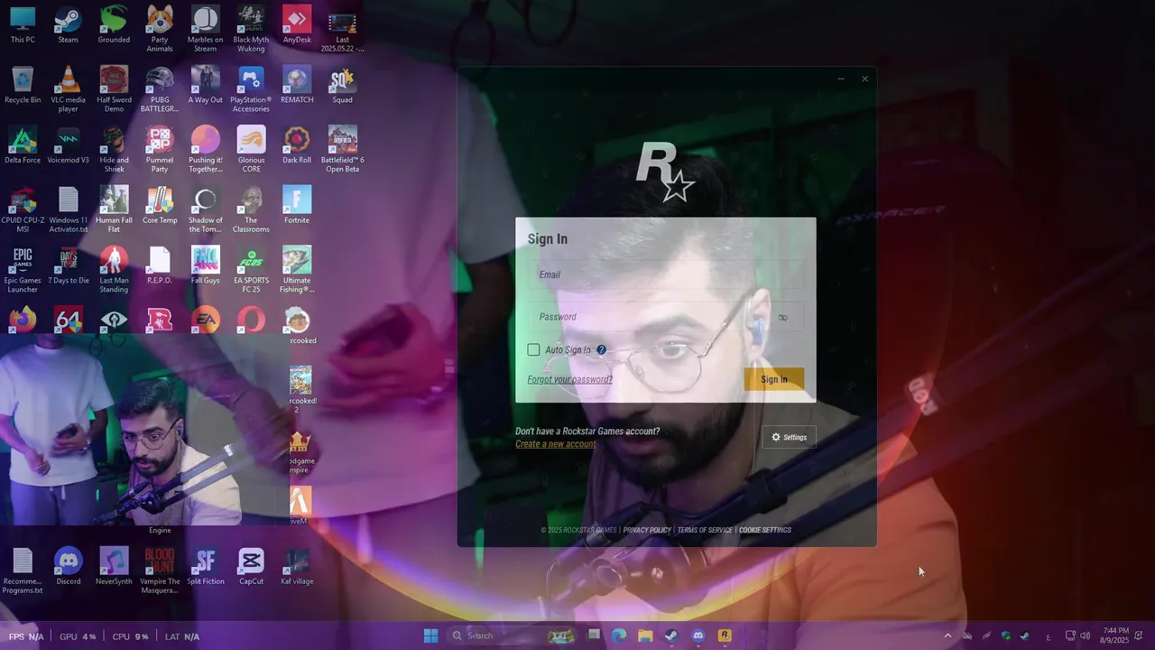This screenshot has height=650, width=1155.
Task: Open the Opera browser desktop shortcut
Action: click(251, 320)
